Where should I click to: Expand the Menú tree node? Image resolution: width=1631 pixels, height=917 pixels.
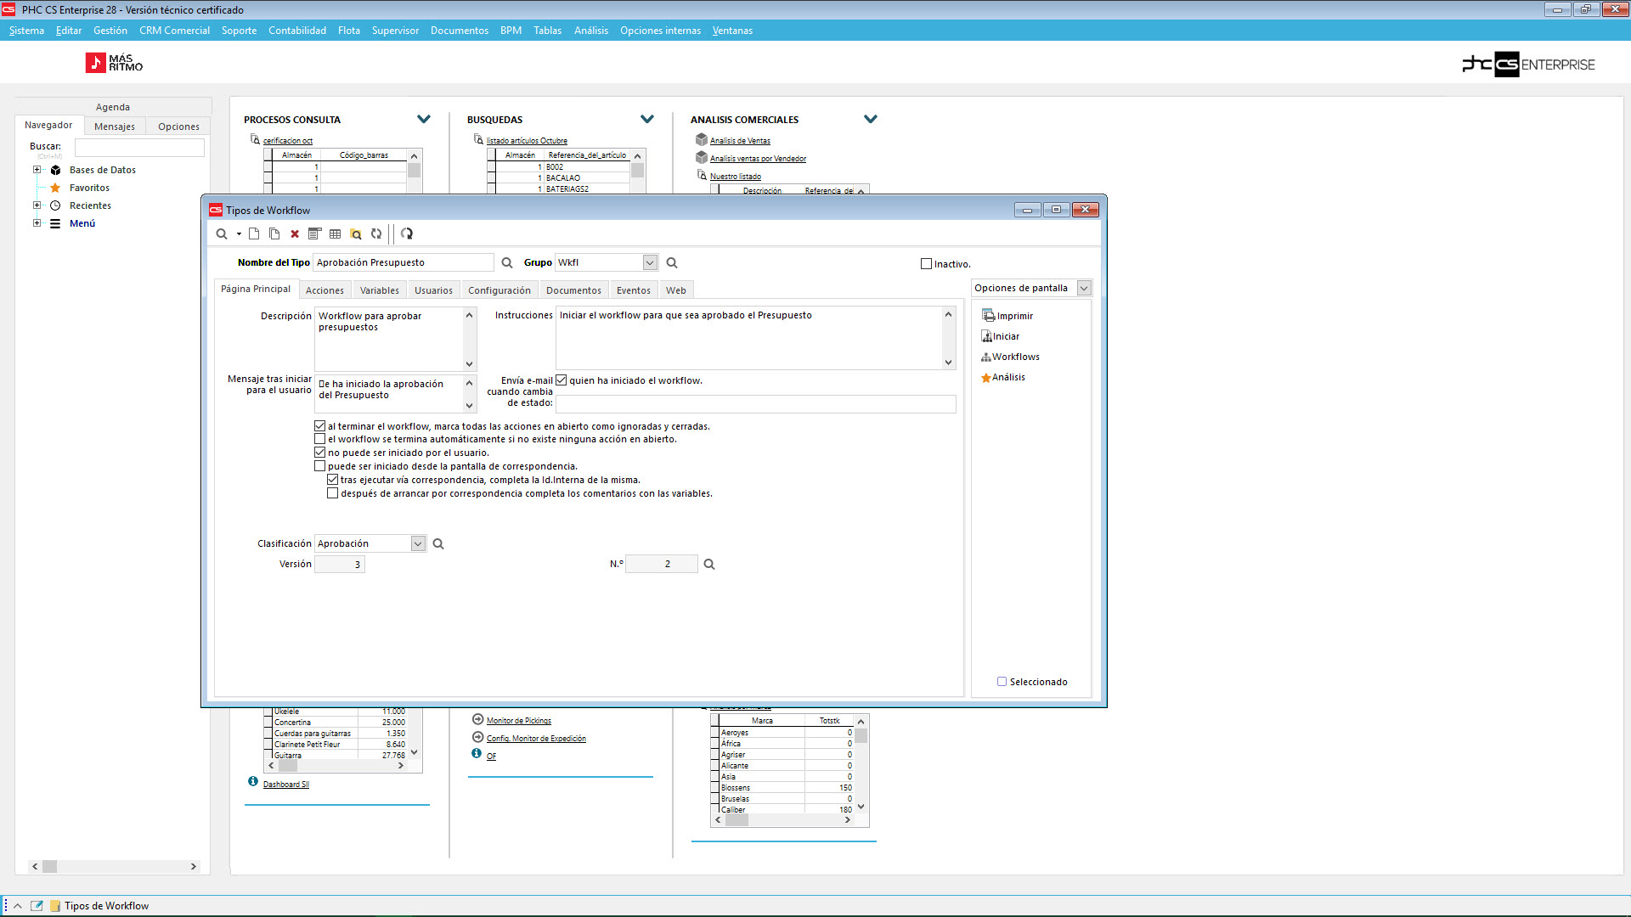click(37, 223)
